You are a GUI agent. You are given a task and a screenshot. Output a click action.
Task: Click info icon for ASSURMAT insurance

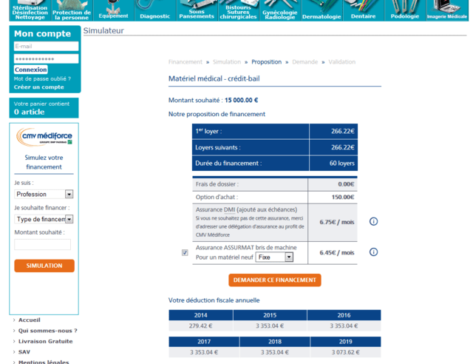click(373, 252)
